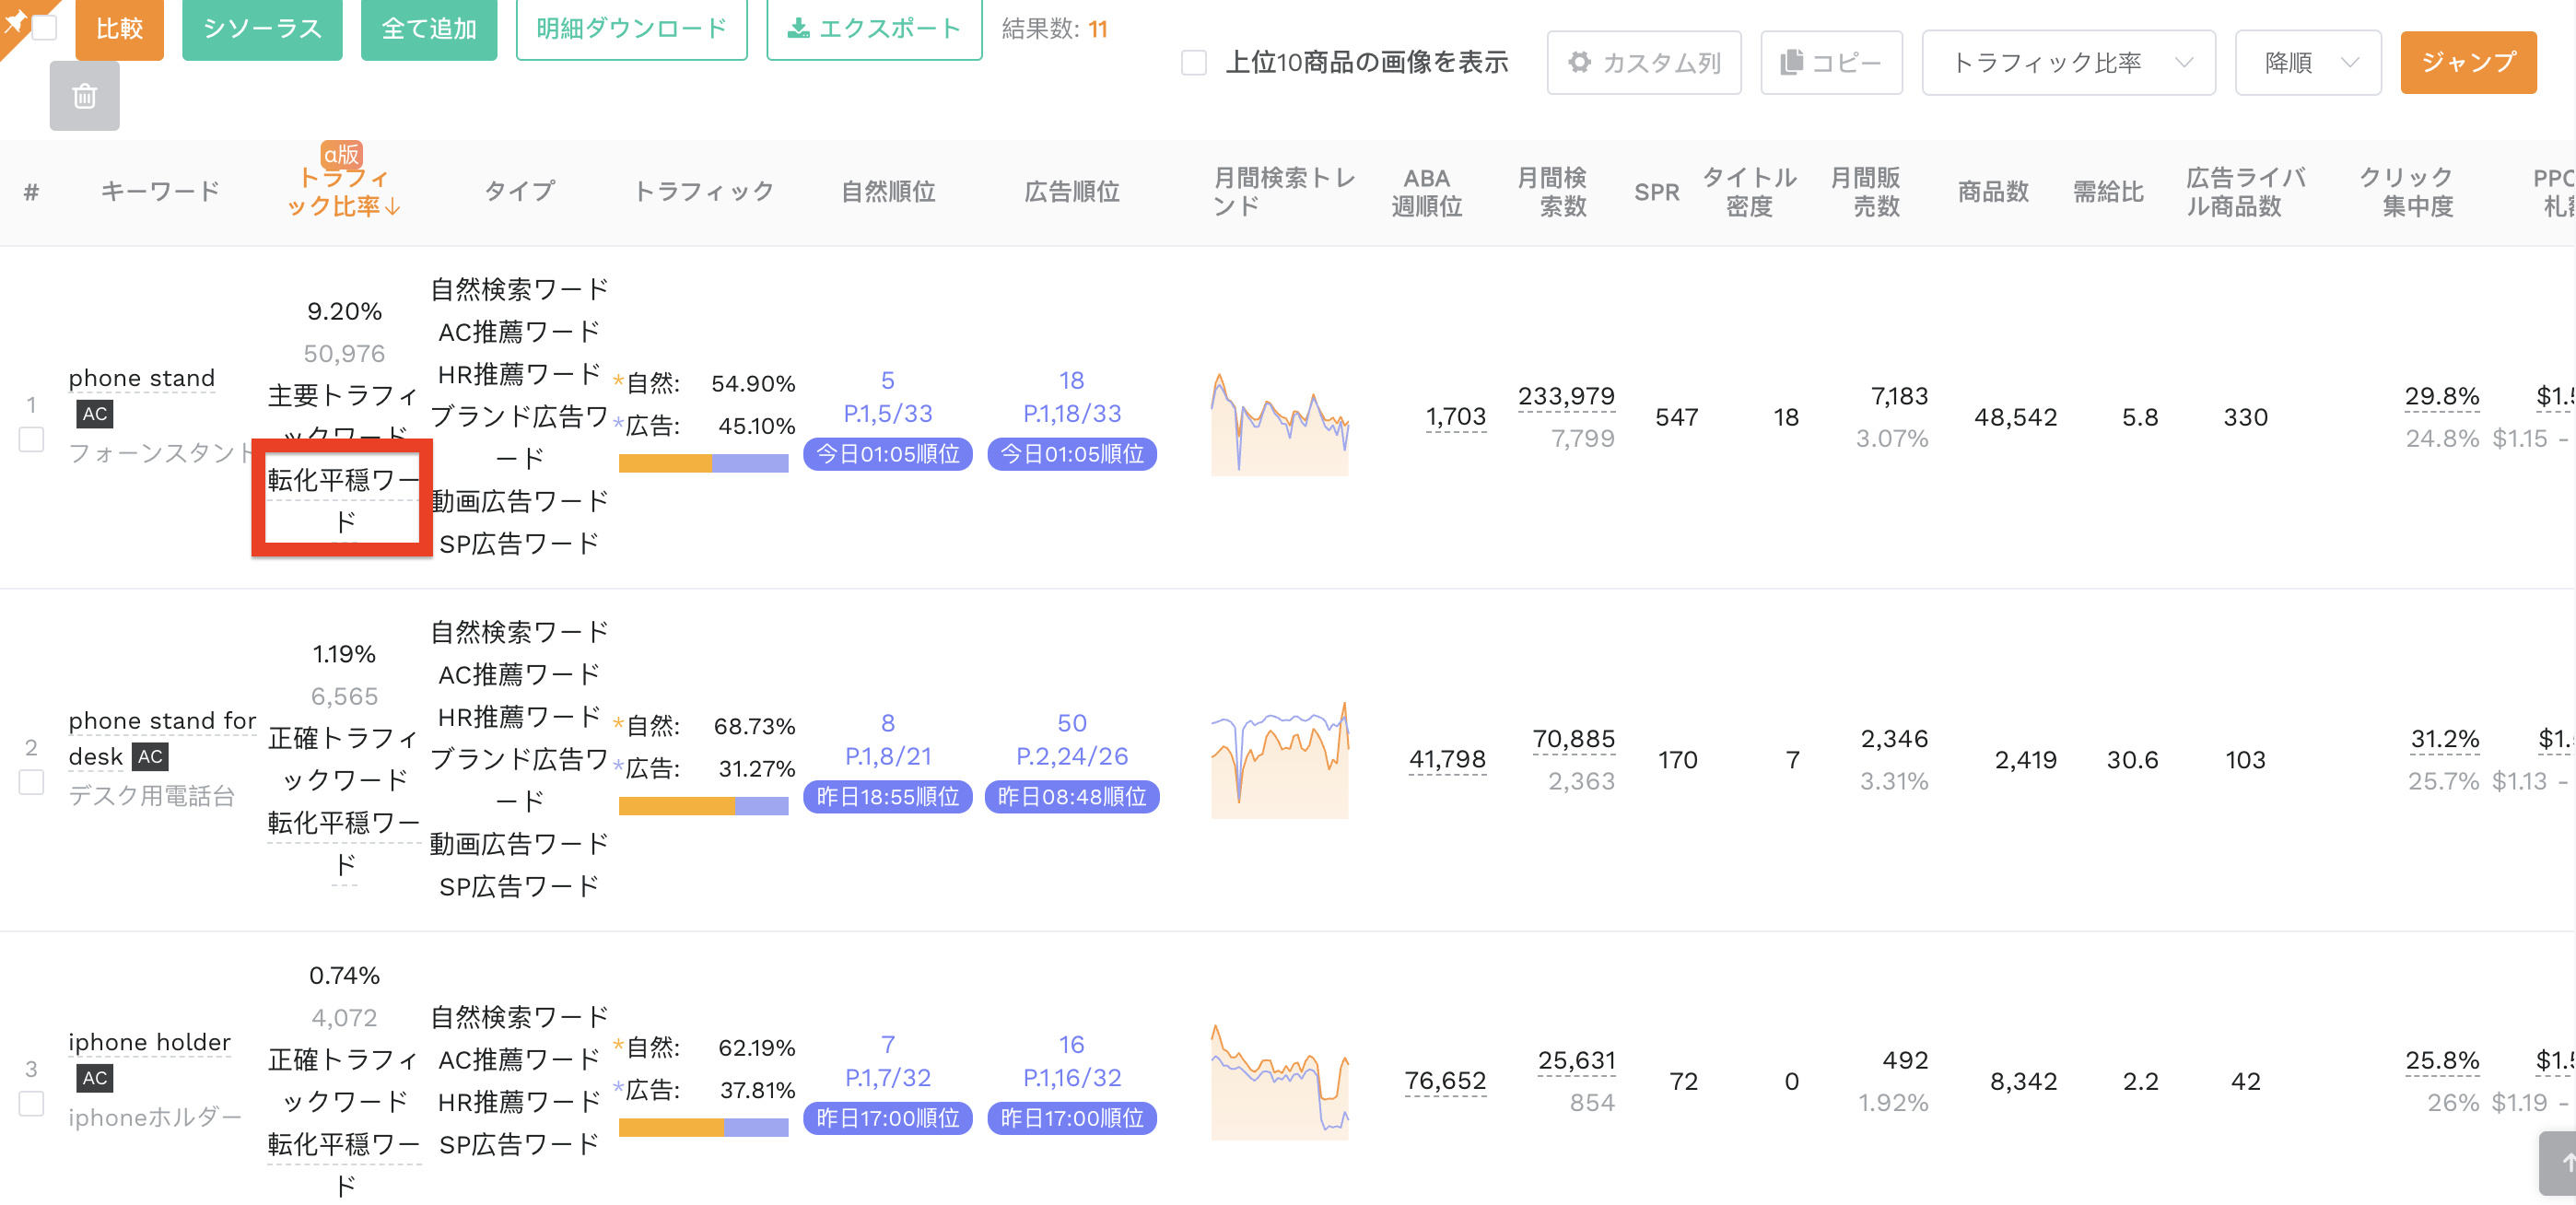Check the row checkbox for iphone holder
This screenshot has width=2576, height=1205.
(32, 1104)
